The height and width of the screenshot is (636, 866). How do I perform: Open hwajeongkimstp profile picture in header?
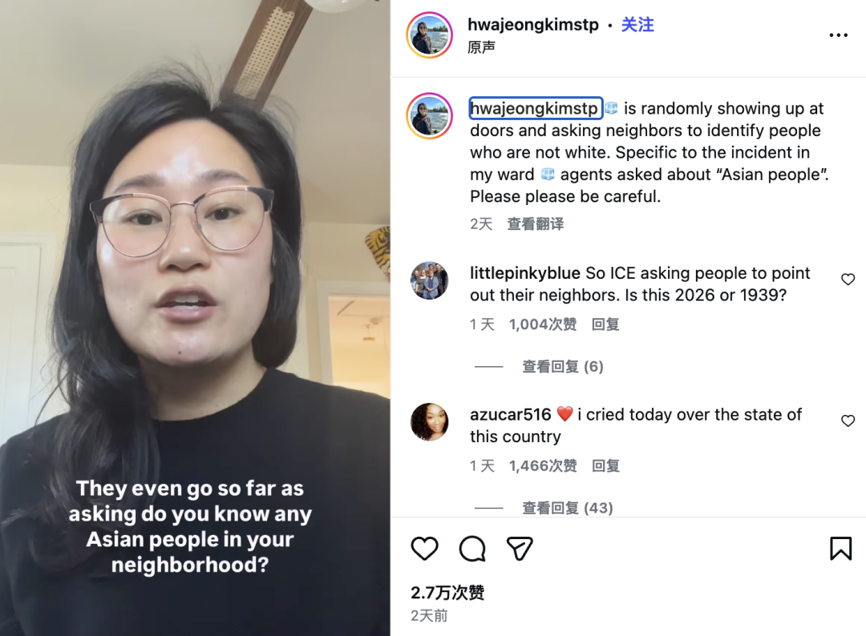[430, 34]
